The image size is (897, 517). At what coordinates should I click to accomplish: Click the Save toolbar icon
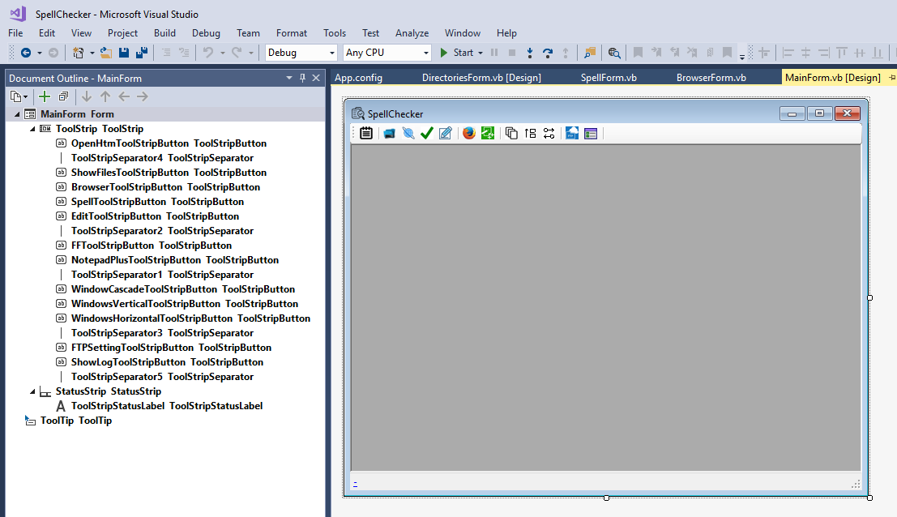[x=123, y=53]
